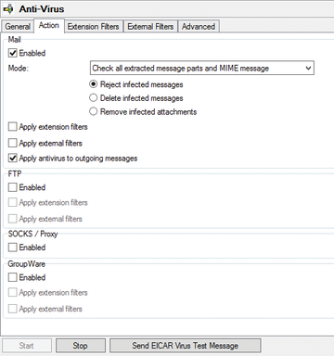
Task: Go to the Advanced tab
Action: (x=199, y=27)
